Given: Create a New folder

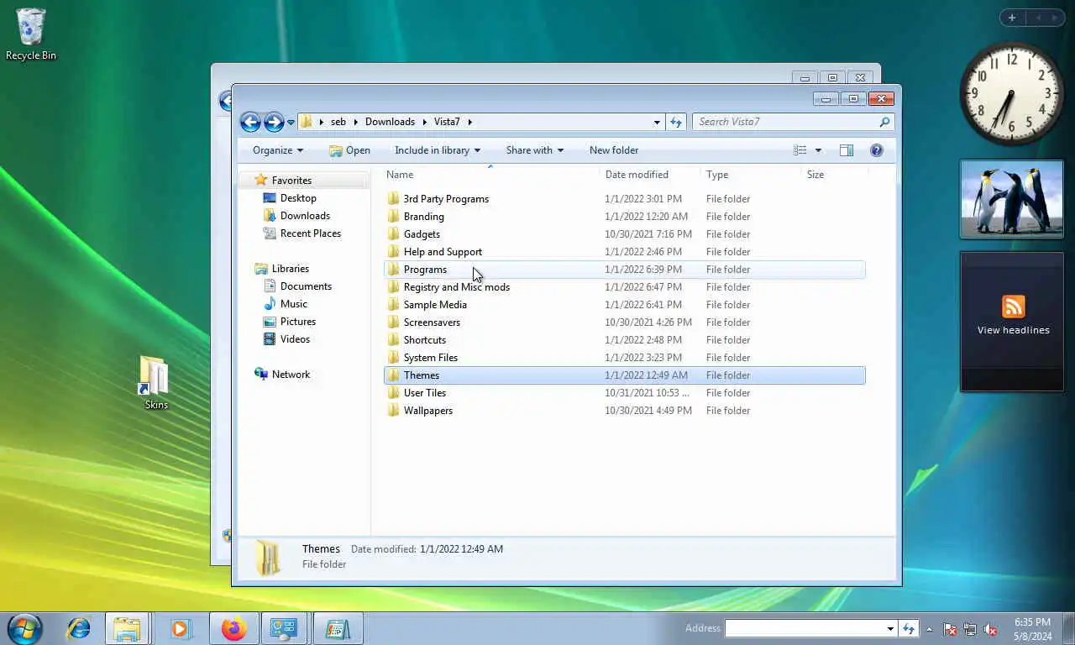Looking at the screenshot, I should point(614,150).
